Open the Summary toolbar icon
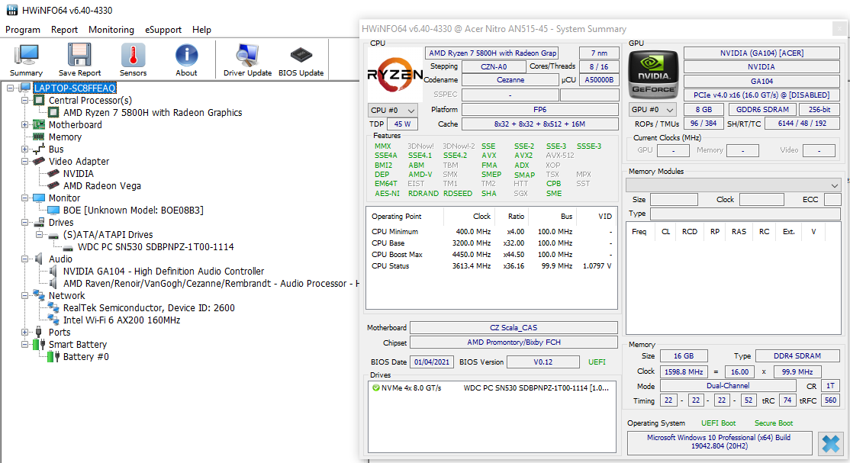 (x=25, y=55)
